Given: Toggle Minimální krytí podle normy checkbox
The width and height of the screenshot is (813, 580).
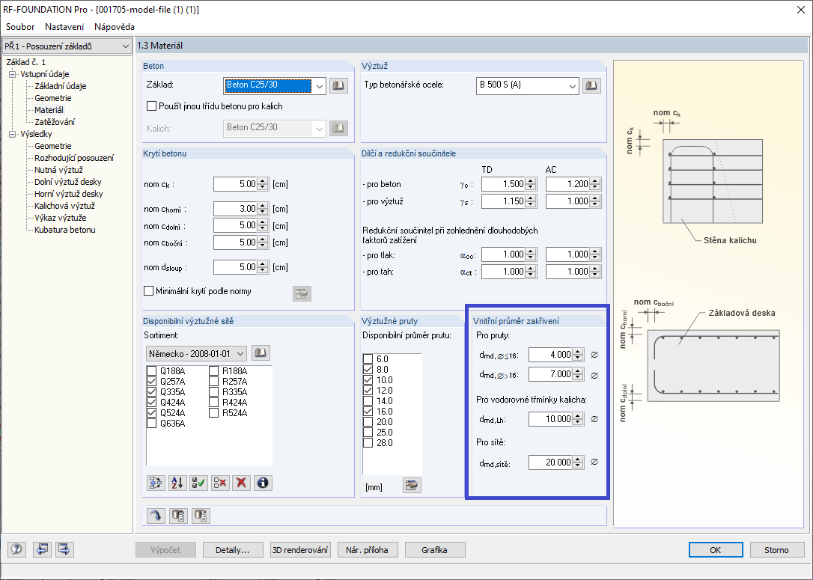Looking at the screenshot, I should point(148,291).
